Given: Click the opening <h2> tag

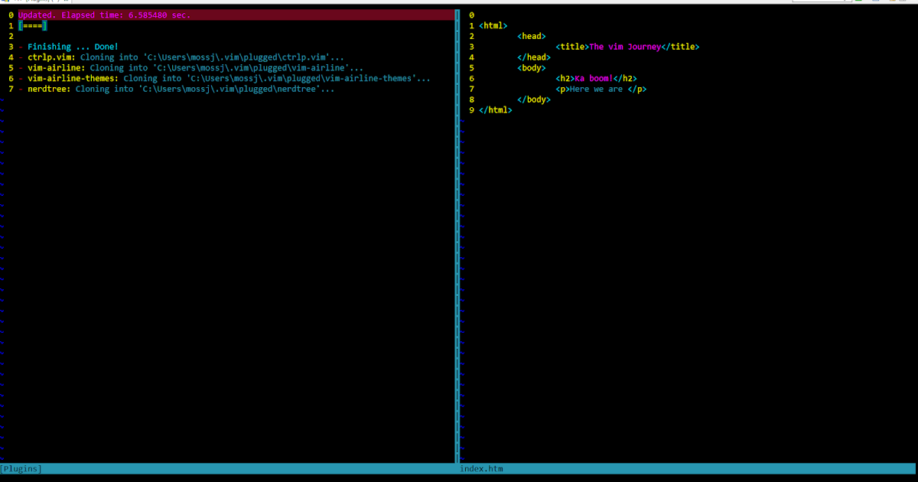Looking at the screenshot, I should (565, 79).
